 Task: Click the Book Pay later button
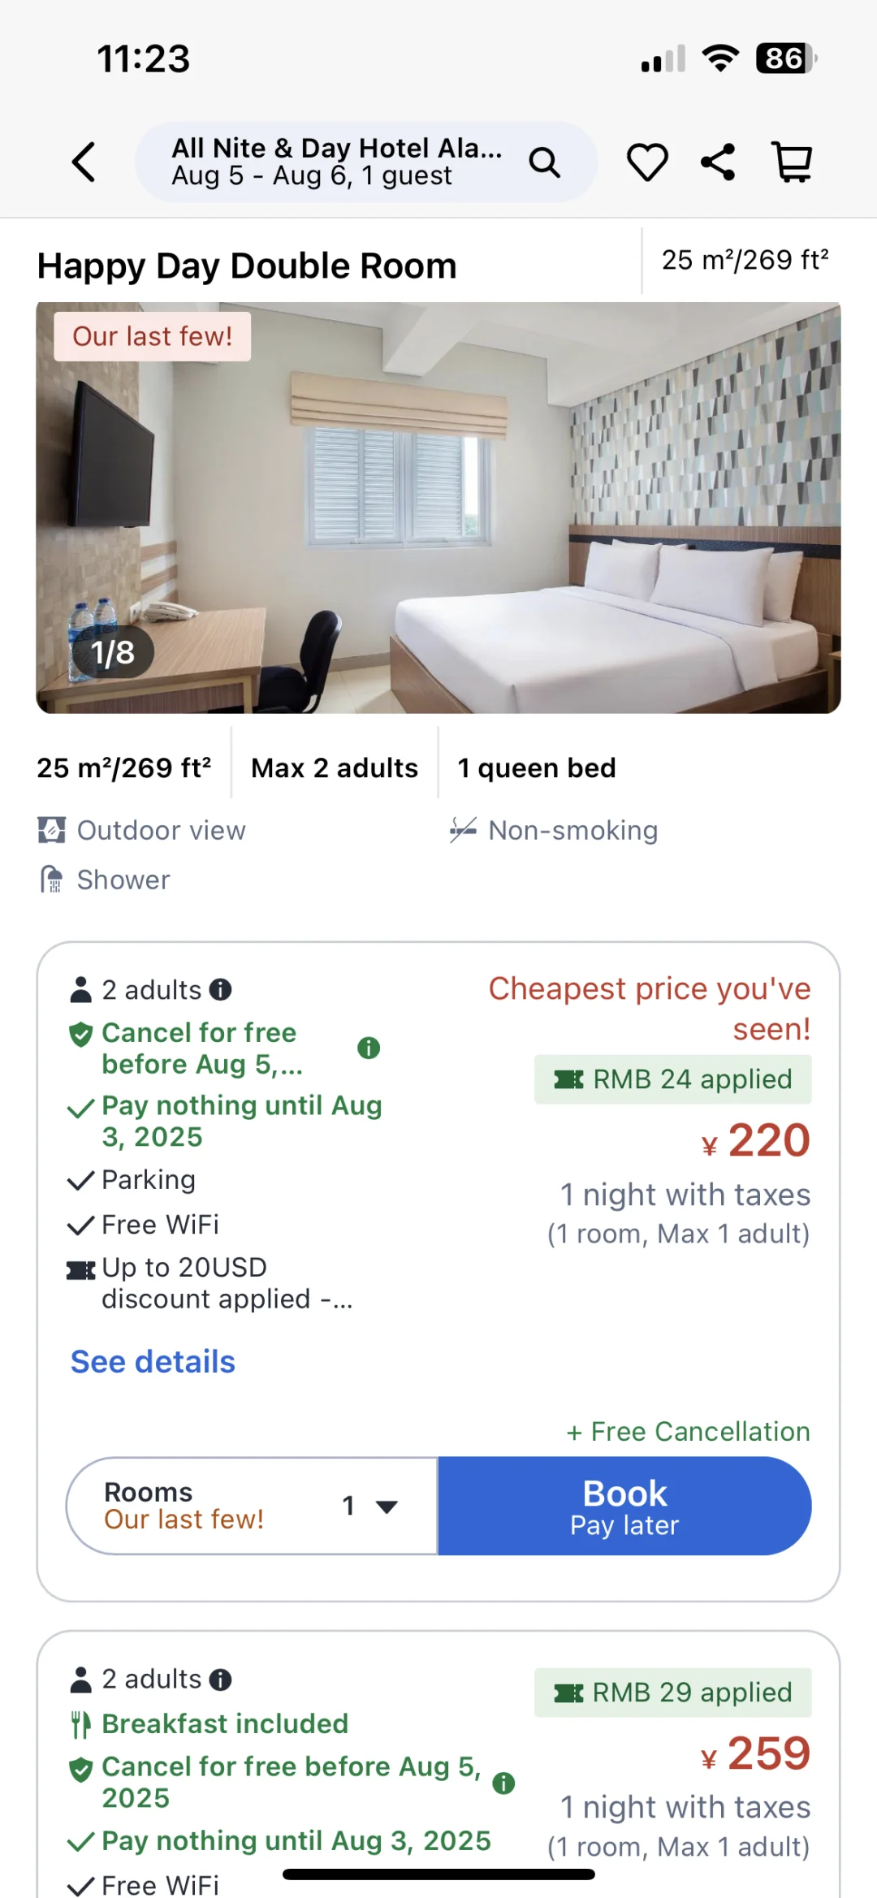click(624, 1506)
